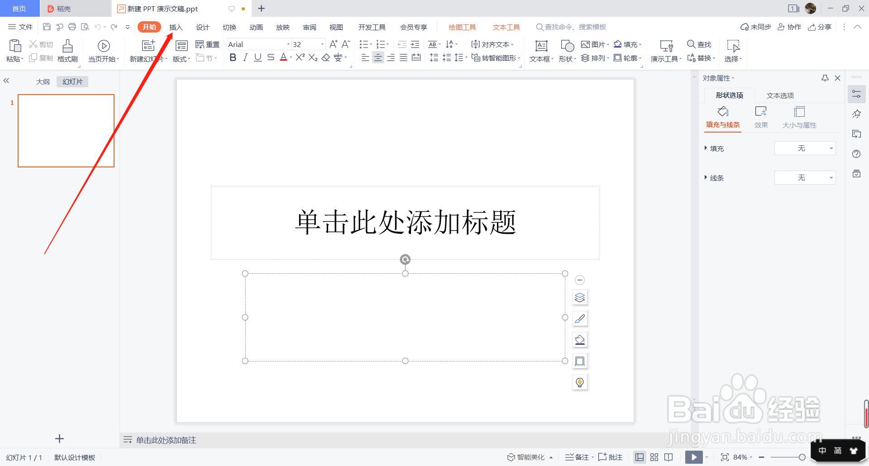Click the Save icon in quick access toolbar
Viewport: 869px width, 466px height.
(x=47, y=27)
